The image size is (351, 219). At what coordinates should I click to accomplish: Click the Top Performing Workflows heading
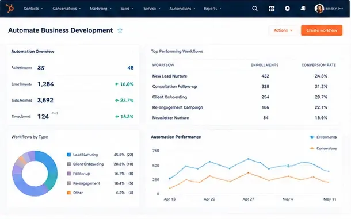tap(177, 51)
